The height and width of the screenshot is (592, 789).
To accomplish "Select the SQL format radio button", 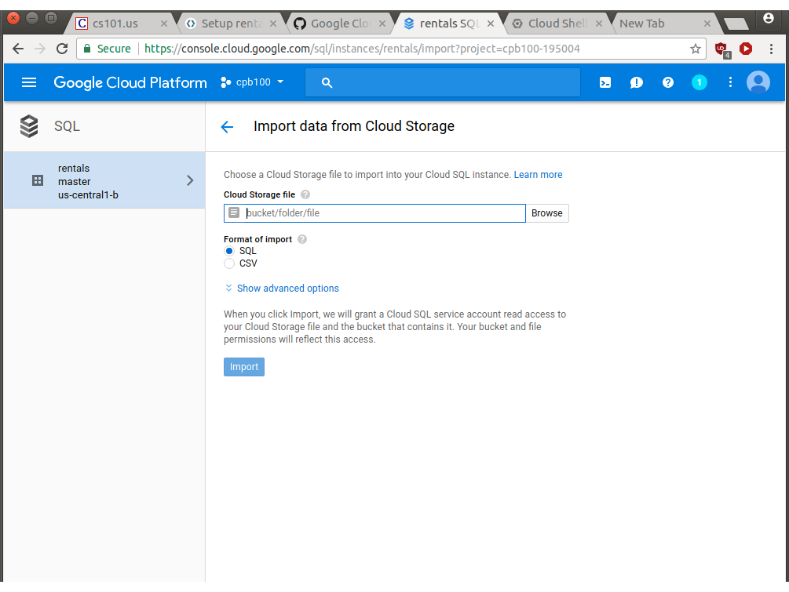I will (x=229, y=251).
